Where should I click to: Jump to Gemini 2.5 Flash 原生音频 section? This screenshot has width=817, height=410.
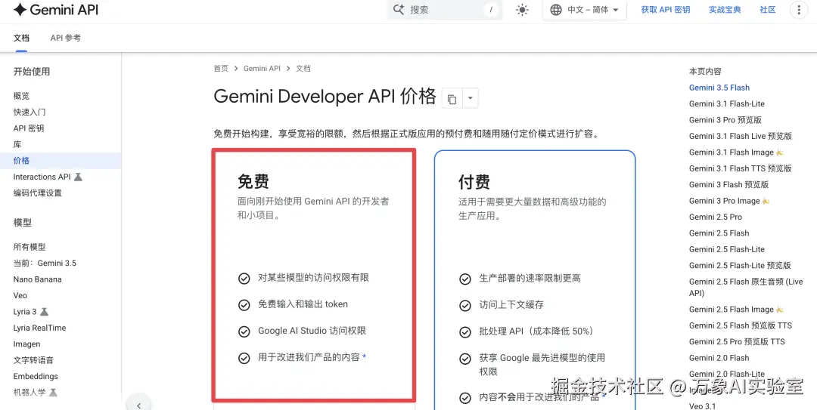pos(746,287)
